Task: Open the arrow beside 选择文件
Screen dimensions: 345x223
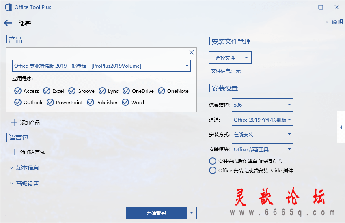Action: pyautogui.click(x=246, y=58)
